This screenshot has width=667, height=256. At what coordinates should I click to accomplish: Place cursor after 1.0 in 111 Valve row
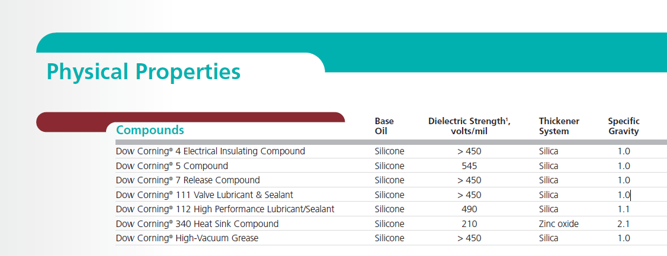click(x=630, y=195)
